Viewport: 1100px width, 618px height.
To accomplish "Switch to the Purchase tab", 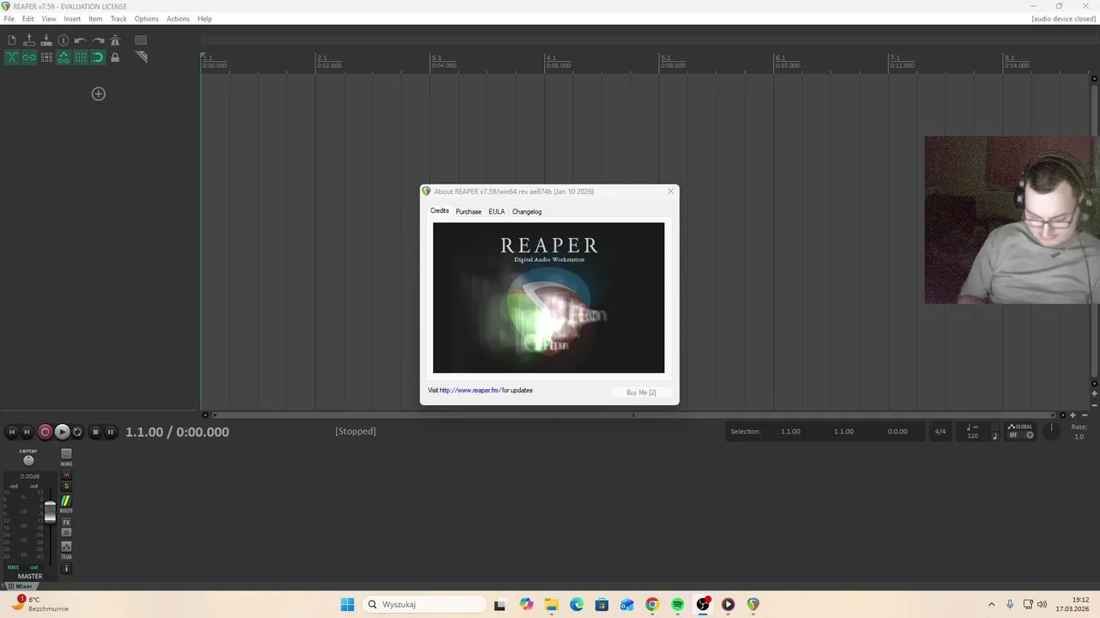I will click(x=468, y=211).
